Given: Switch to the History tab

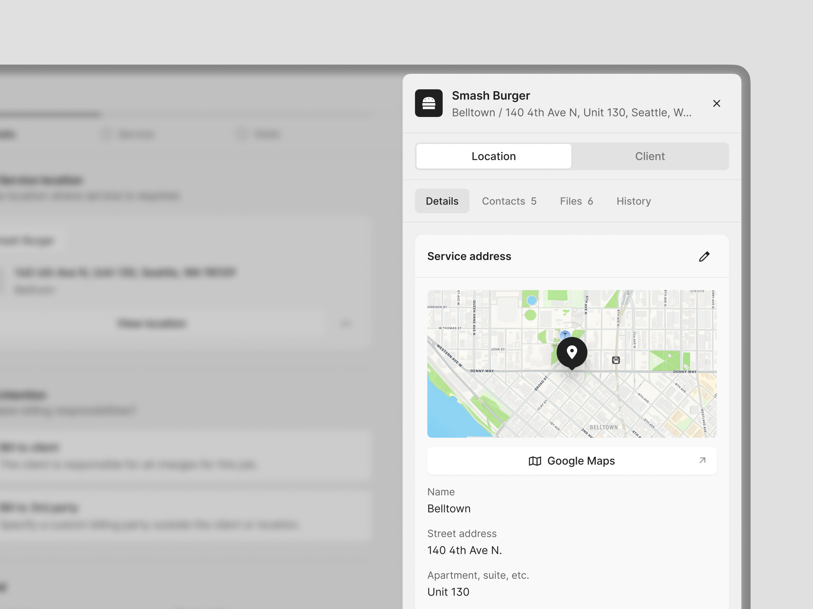Looking at the screenshot, I should (634, 201).
